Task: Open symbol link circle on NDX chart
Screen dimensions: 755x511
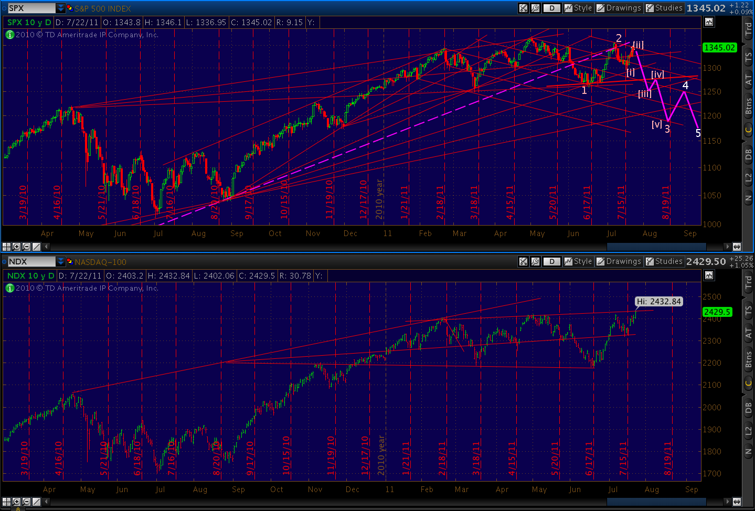Action: tap(4, 261)
